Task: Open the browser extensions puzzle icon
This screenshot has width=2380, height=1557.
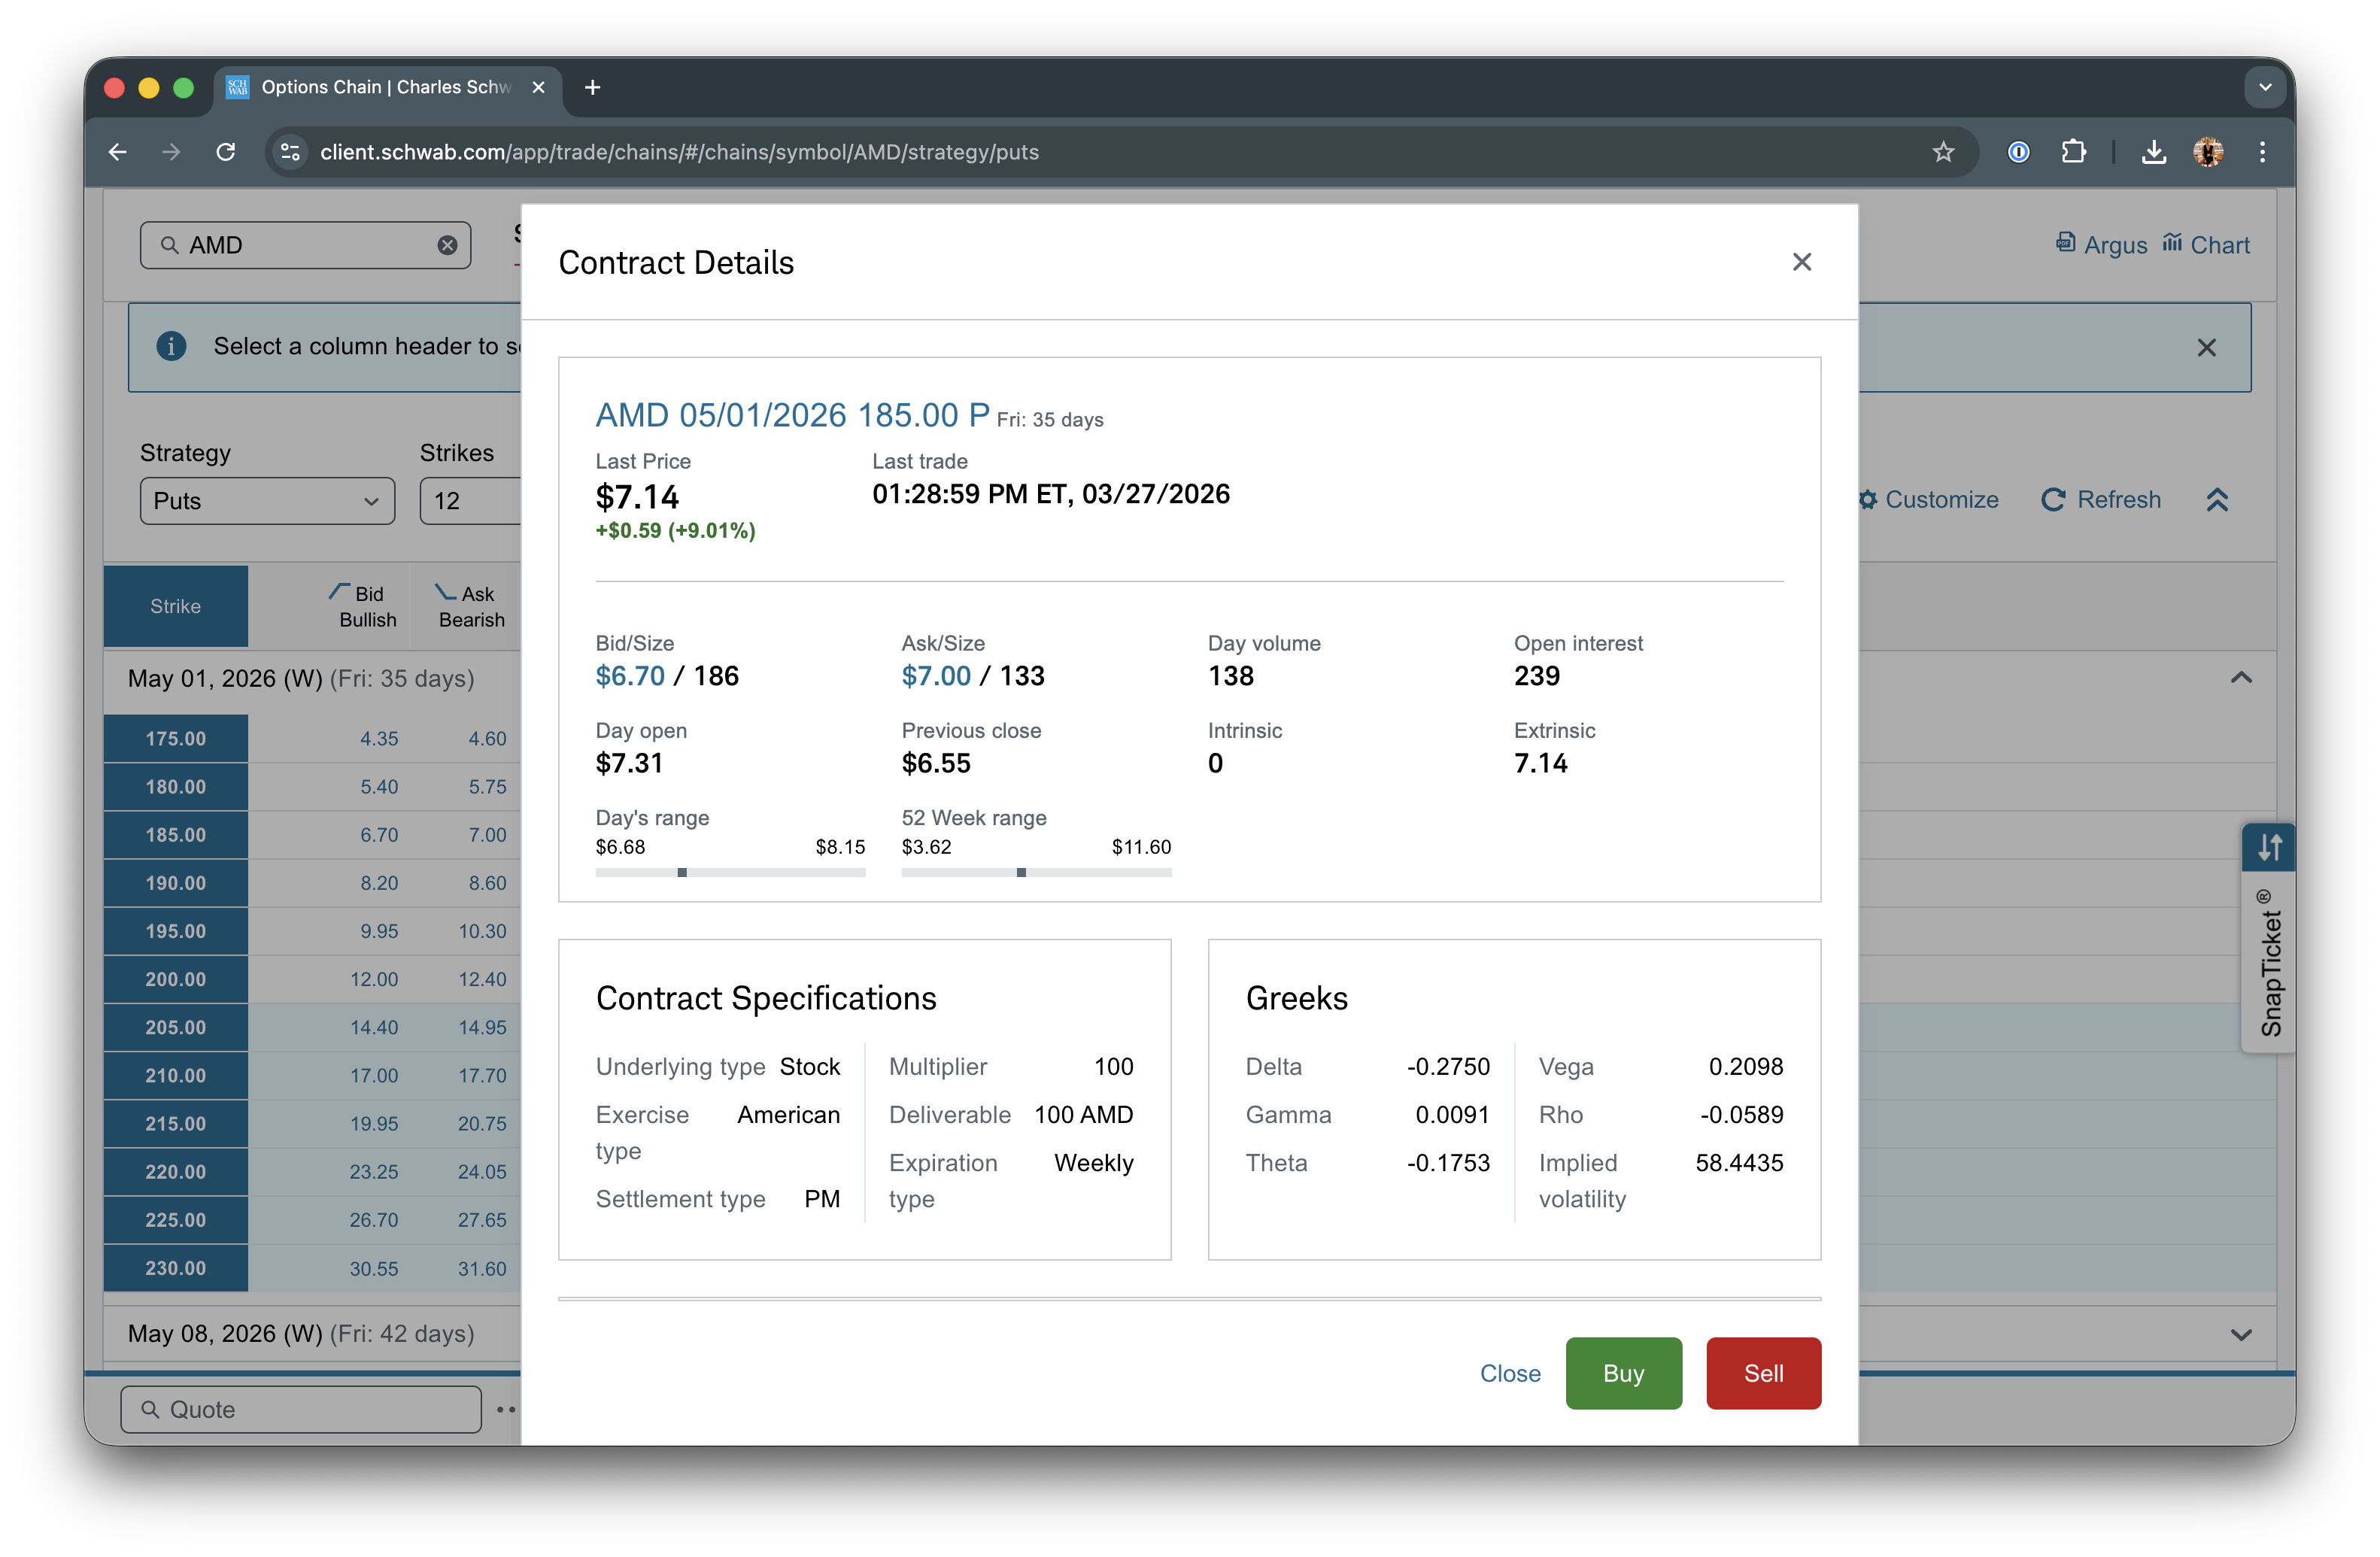Action: point(2073,152)
